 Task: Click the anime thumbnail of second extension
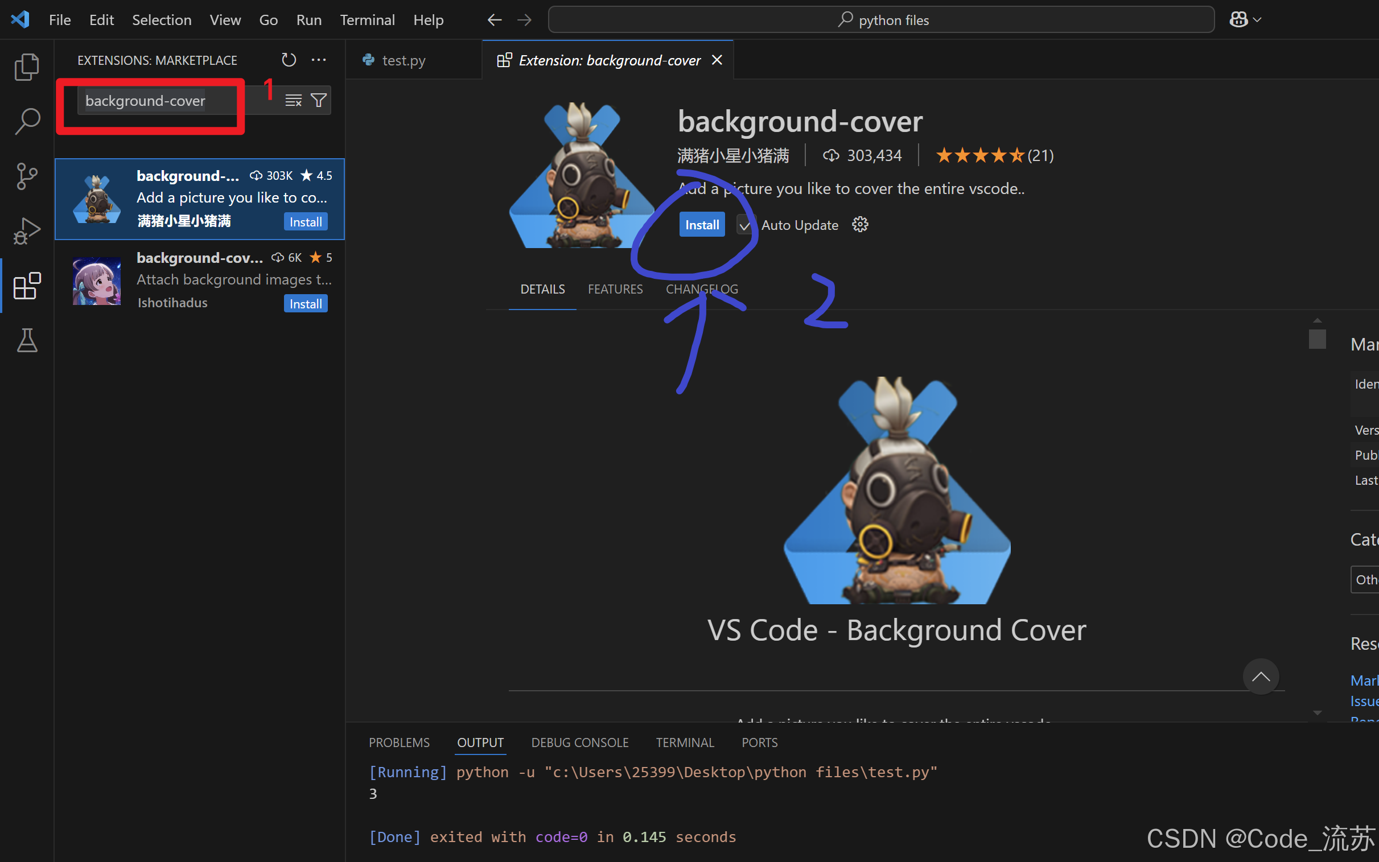point(97,281)
